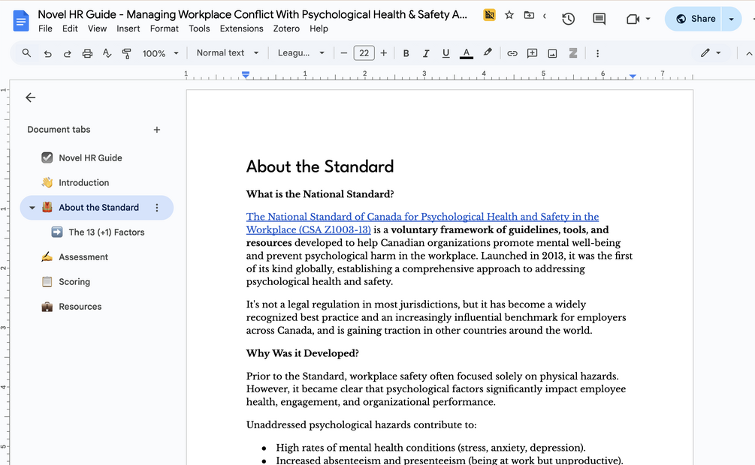755x465 pixels.
Task: Open the Format menu
Action: (x=165, y=28)
